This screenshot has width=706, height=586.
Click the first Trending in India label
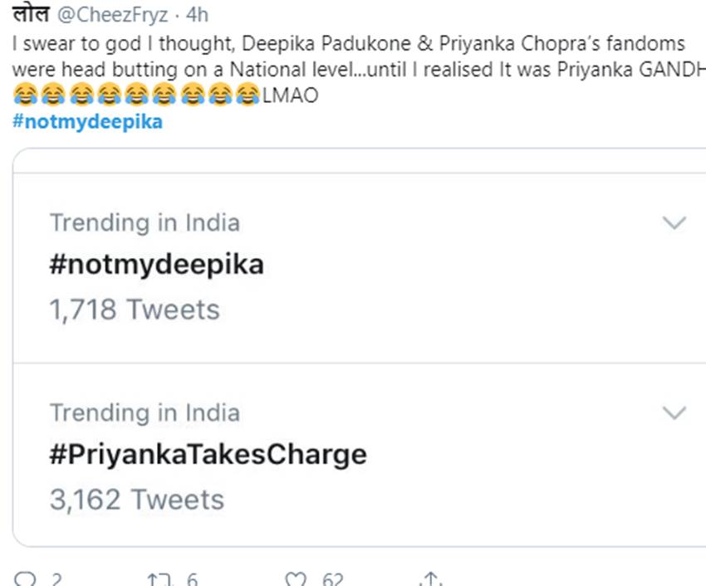tap(145, 222)
